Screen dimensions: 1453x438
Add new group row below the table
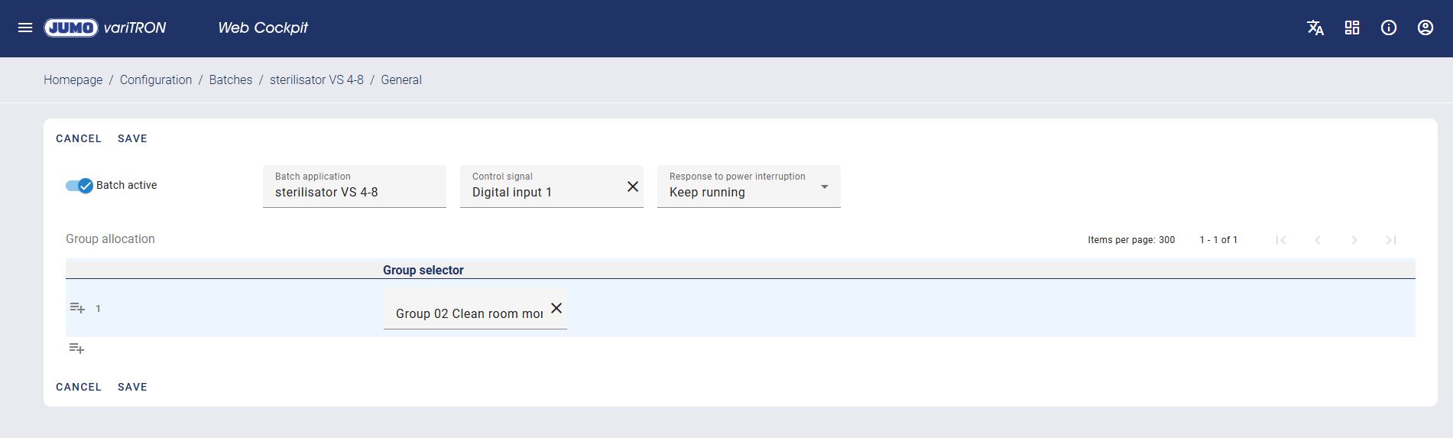(76, 349)
